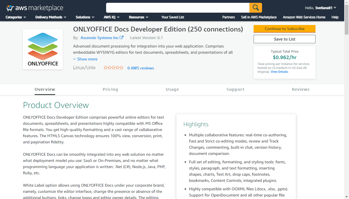Click the star rating icons

click(x=113, y=68)
